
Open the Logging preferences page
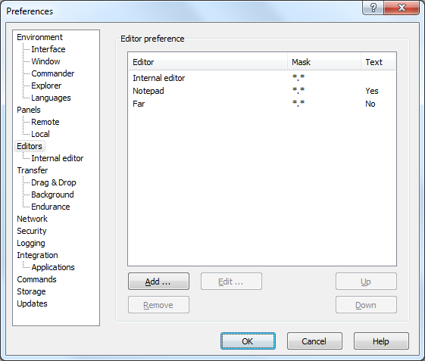pos(31,243)
